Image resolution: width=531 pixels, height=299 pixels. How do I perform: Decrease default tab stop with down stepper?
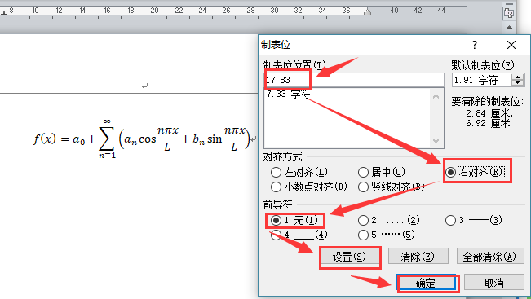pos(517,83)
